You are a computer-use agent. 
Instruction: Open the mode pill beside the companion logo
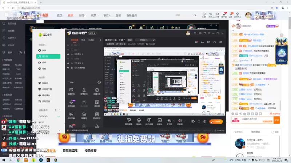[92, 33]
